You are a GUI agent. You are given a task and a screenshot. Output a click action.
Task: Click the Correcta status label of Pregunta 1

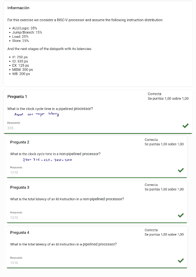coord(155,94)
